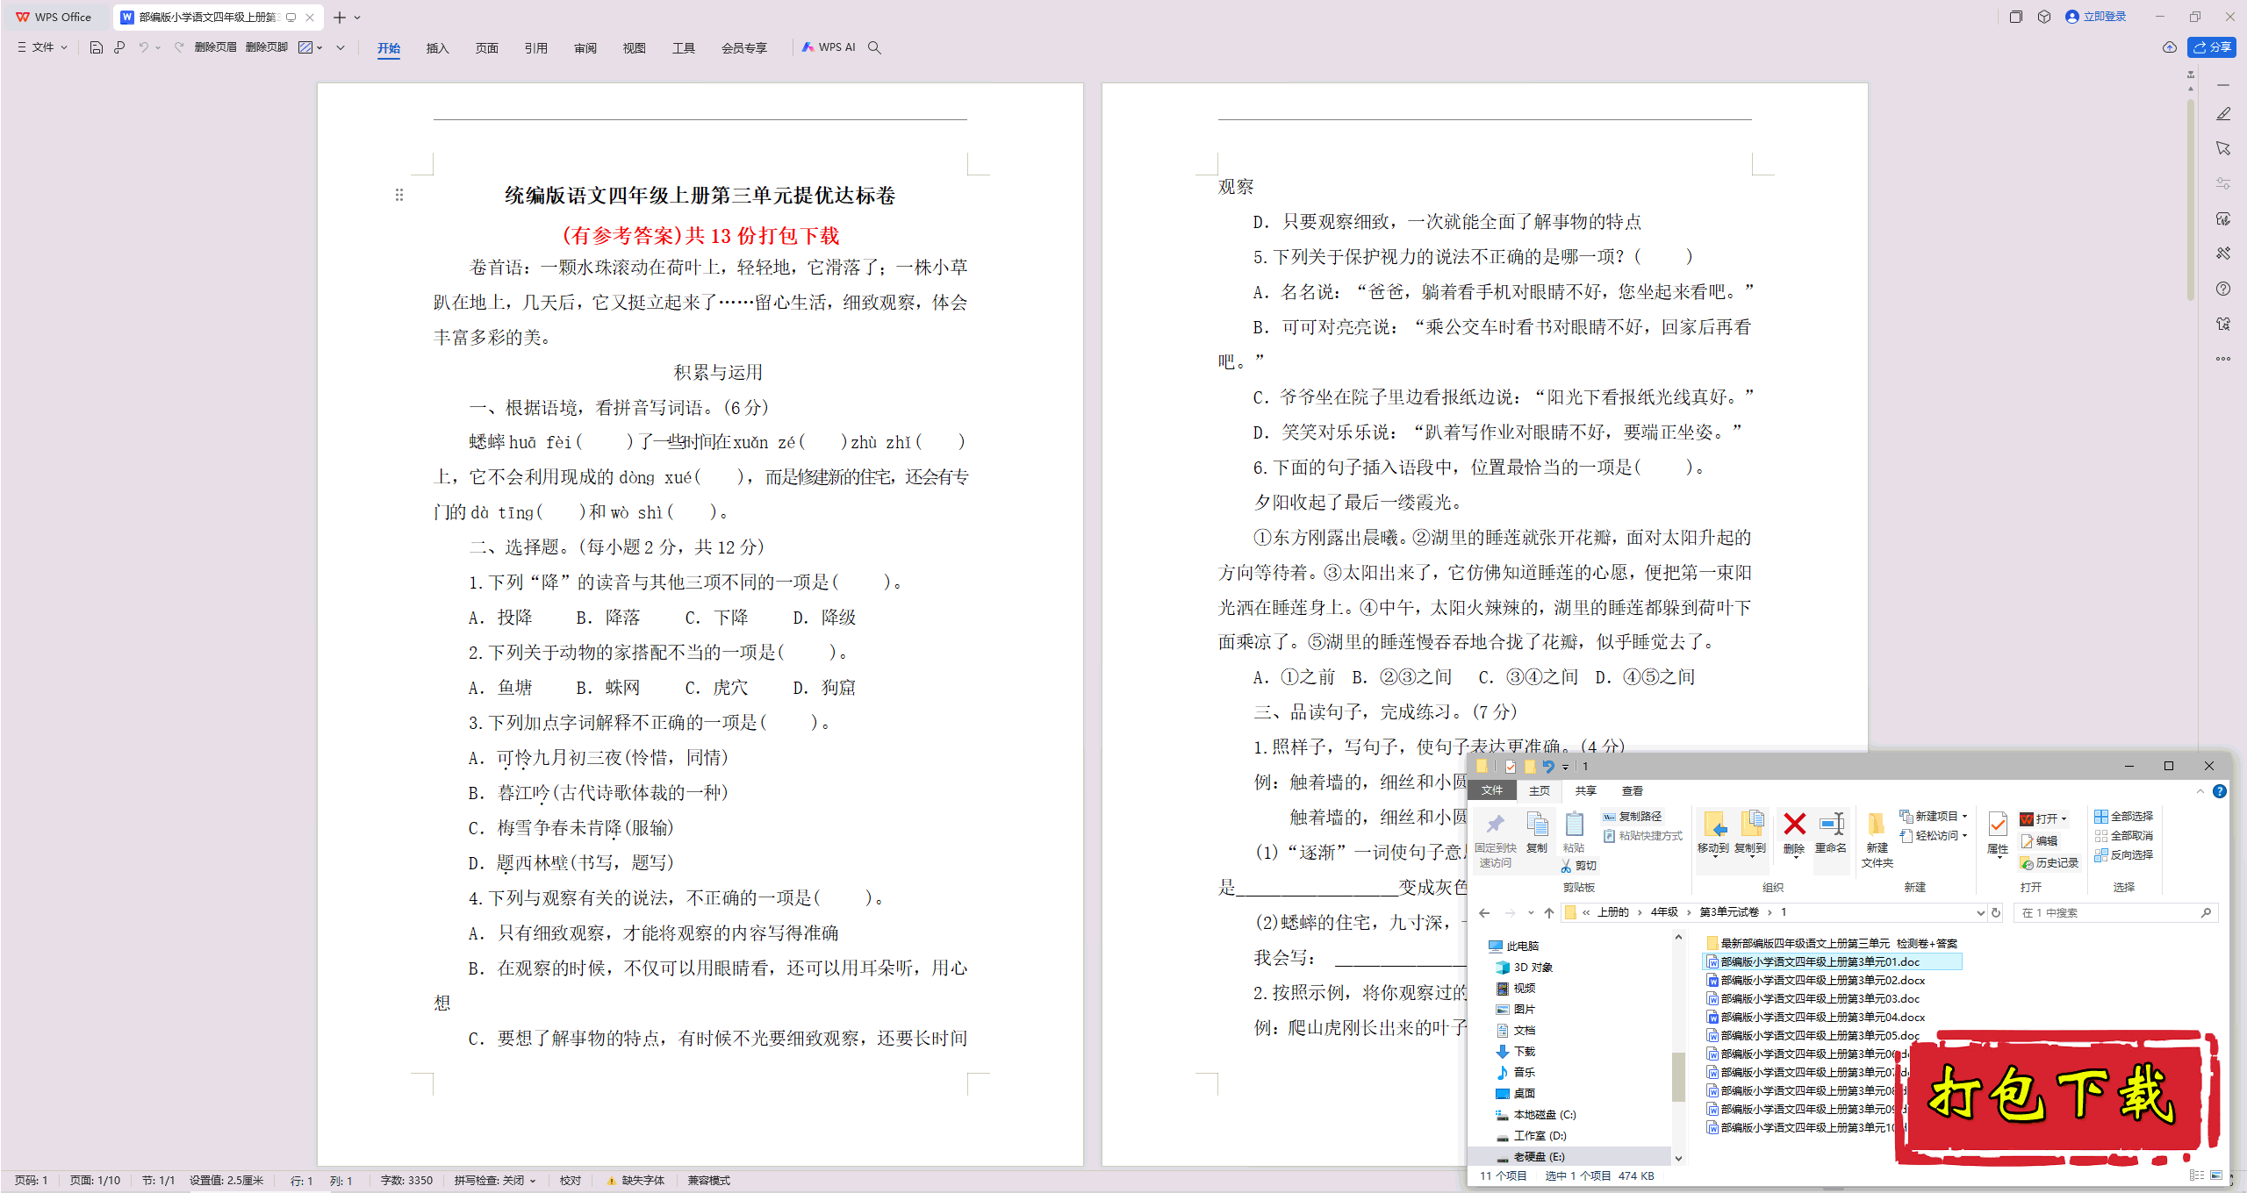Open the 审阅 ribbon tab
Viewport: 2247px width, 1193px height.
(x=585, y=48)
